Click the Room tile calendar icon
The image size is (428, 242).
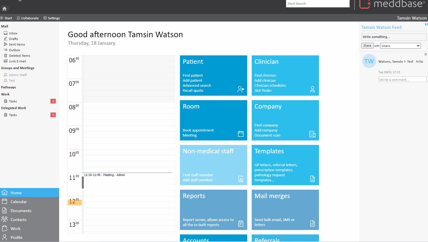coord(240,134)
